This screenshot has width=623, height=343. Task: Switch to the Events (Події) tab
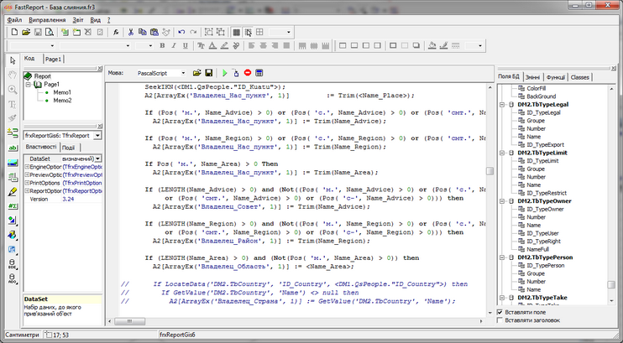click(69, 148)
